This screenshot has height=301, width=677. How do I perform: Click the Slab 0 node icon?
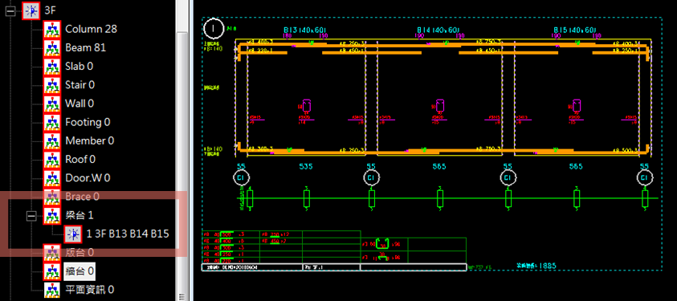click(52, 67)
